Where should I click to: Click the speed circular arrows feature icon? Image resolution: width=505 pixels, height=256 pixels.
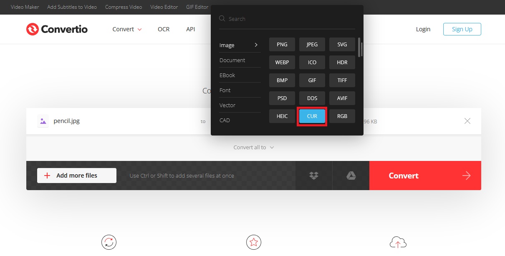tap(109, 242)
